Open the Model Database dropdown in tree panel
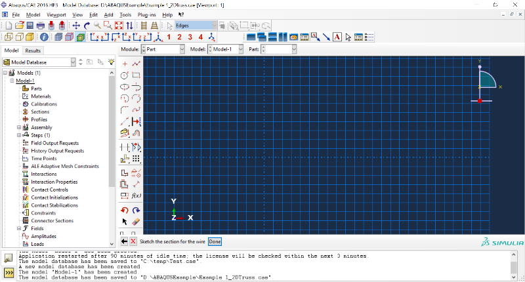Image resolution: width=525 pixels, height=282 pixels. [x=39, y=62]
